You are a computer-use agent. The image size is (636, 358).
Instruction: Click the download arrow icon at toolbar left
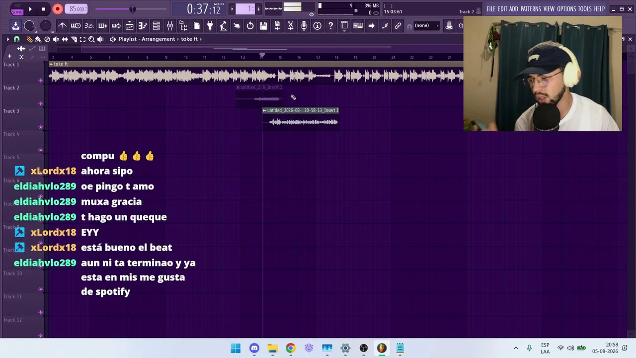pos(15,26)
